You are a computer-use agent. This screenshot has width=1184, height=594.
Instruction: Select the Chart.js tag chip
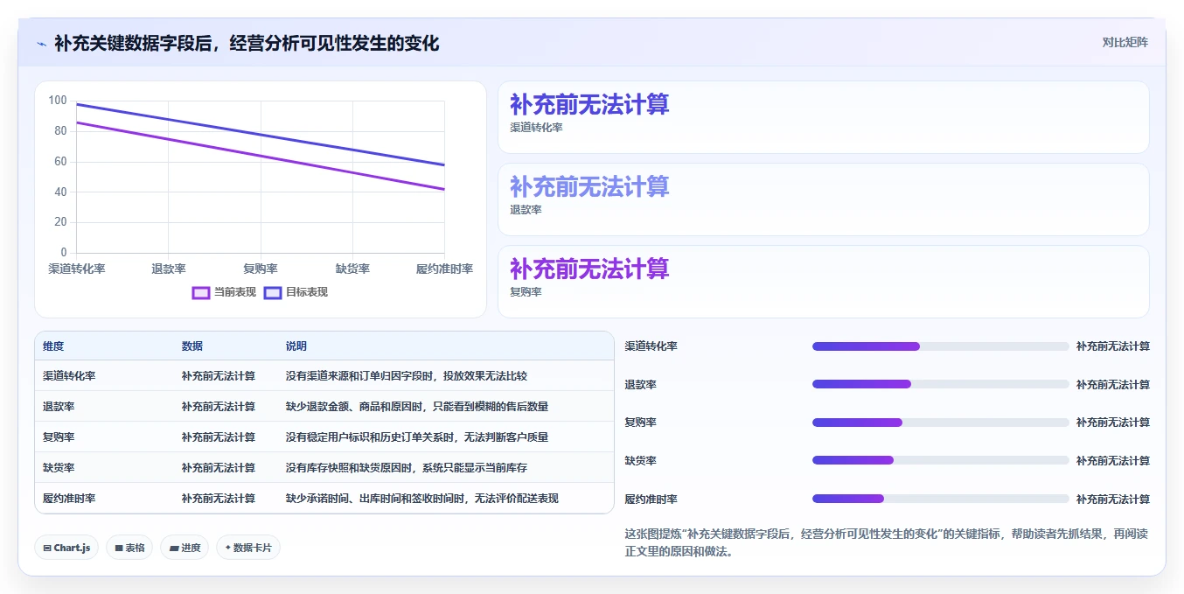(67, 548)
